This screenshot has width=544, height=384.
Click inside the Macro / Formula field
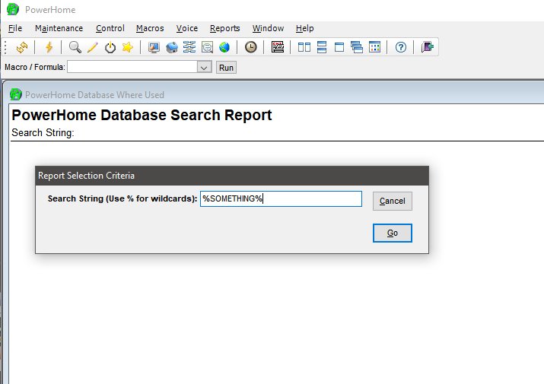(x=132, y=67)
